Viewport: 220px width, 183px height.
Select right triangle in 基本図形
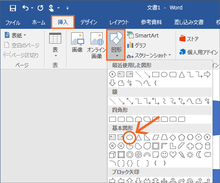coord(147,137)
